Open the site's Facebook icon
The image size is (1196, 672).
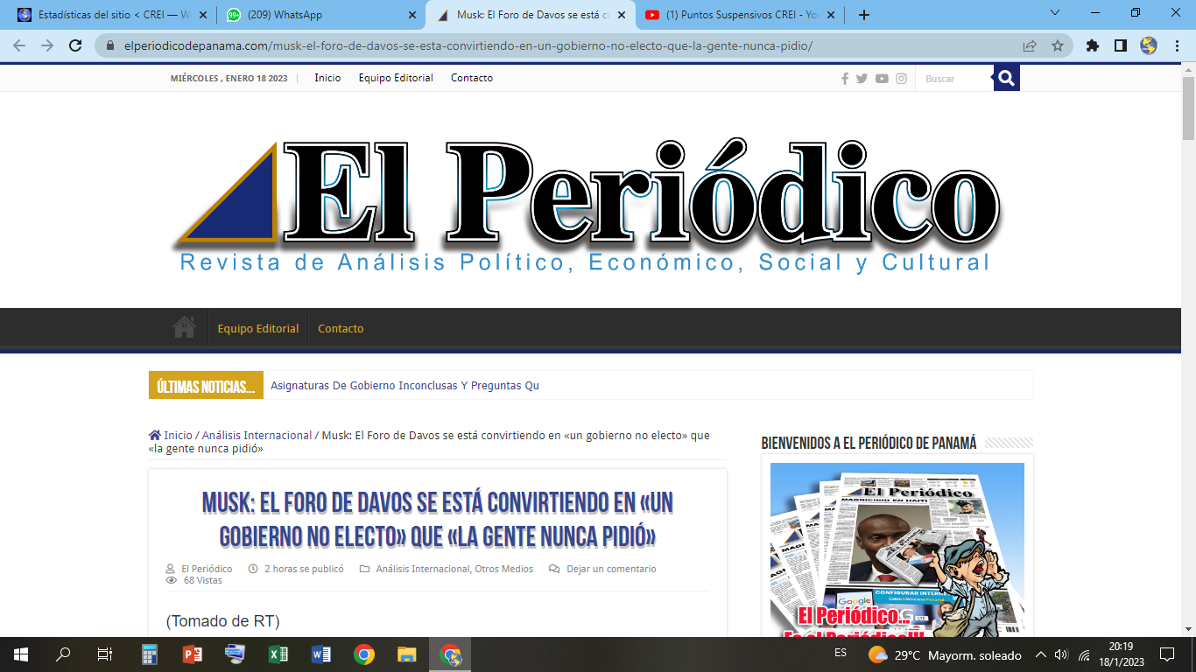pos(845,79)
